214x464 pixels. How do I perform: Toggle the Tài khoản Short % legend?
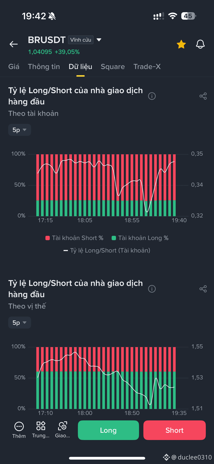pos(74,238)
